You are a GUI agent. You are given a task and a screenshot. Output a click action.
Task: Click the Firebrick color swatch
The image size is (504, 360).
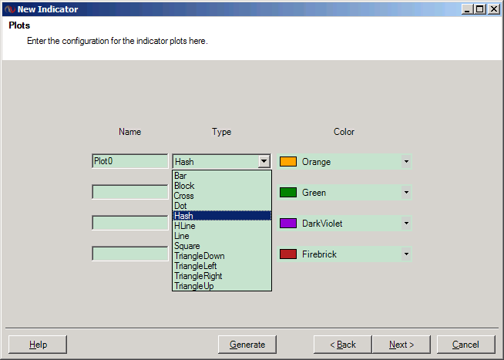[288, 254]
